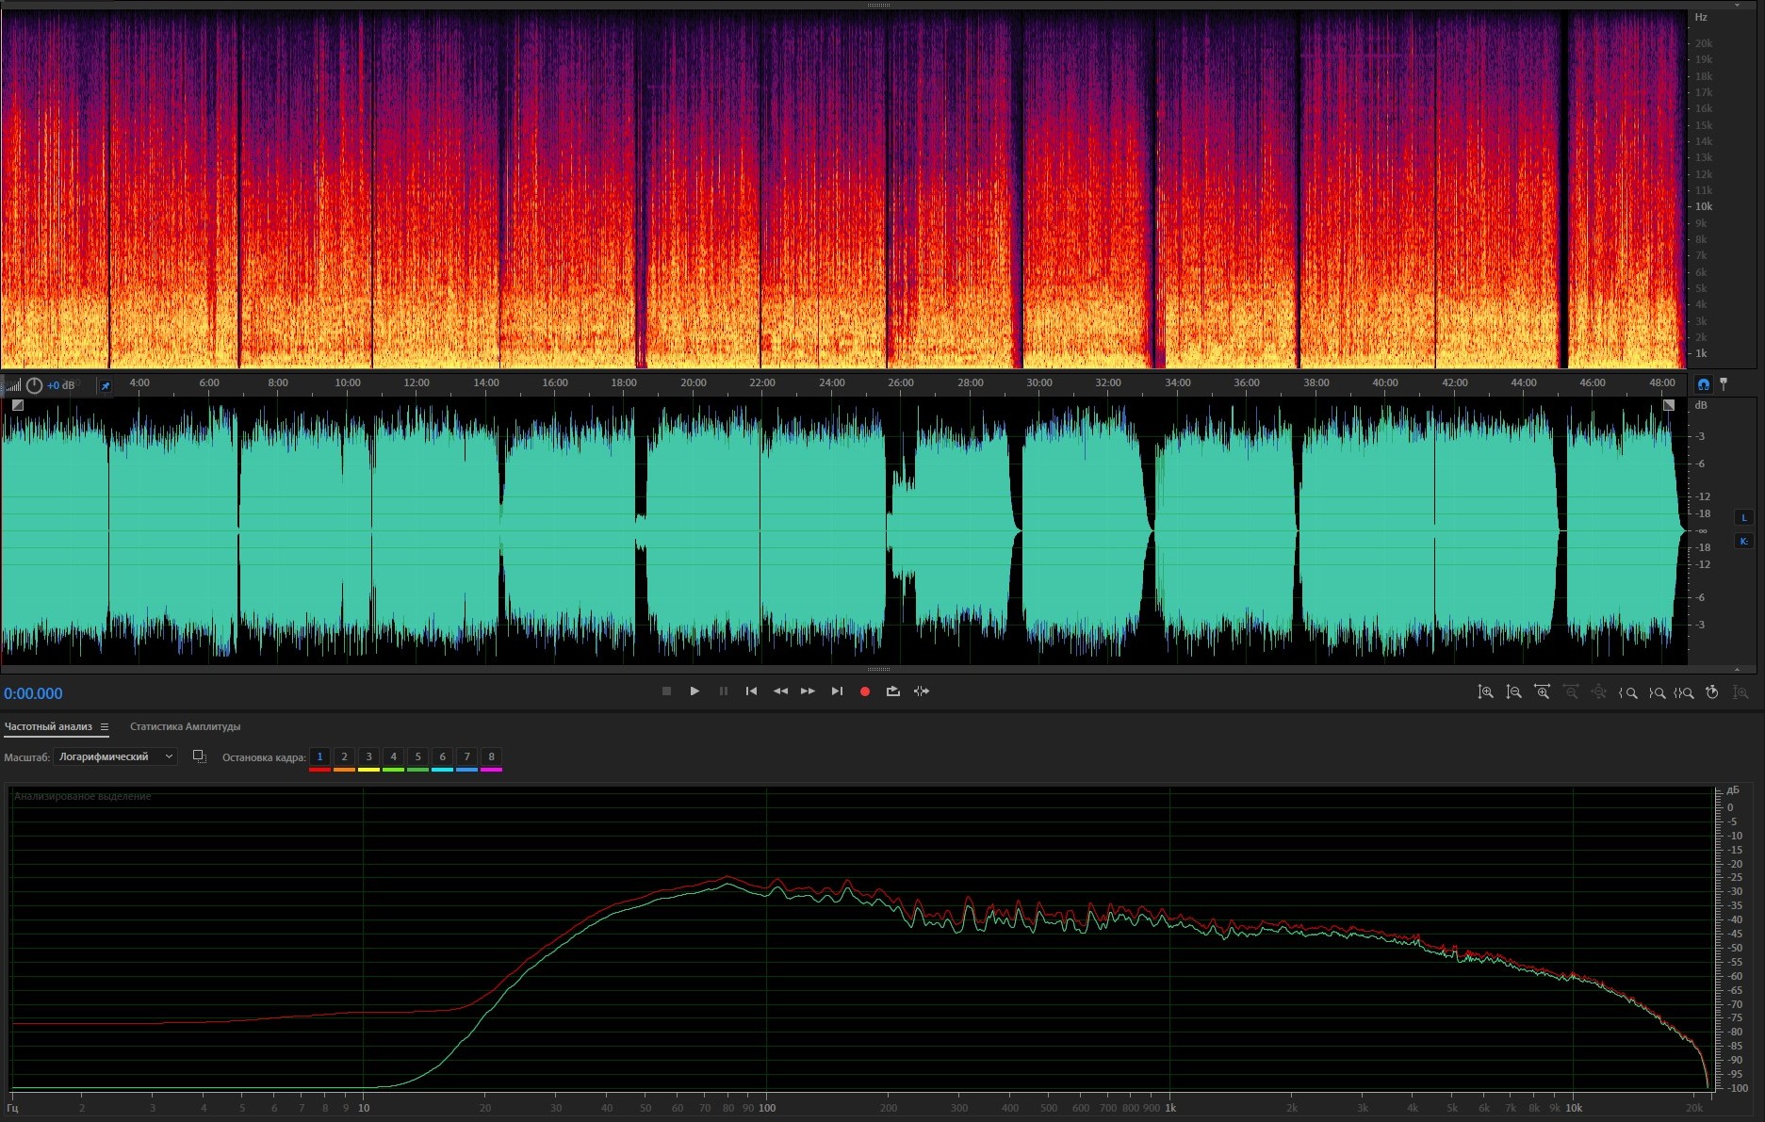Switch to the Статистика Амплитуды tab
Screen dimensions: 1765x1122
pyautogui.click(x=185, y=726)
